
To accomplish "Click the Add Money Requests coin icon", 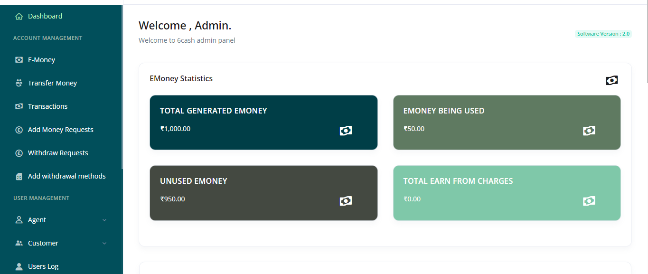I will [19, 130].
